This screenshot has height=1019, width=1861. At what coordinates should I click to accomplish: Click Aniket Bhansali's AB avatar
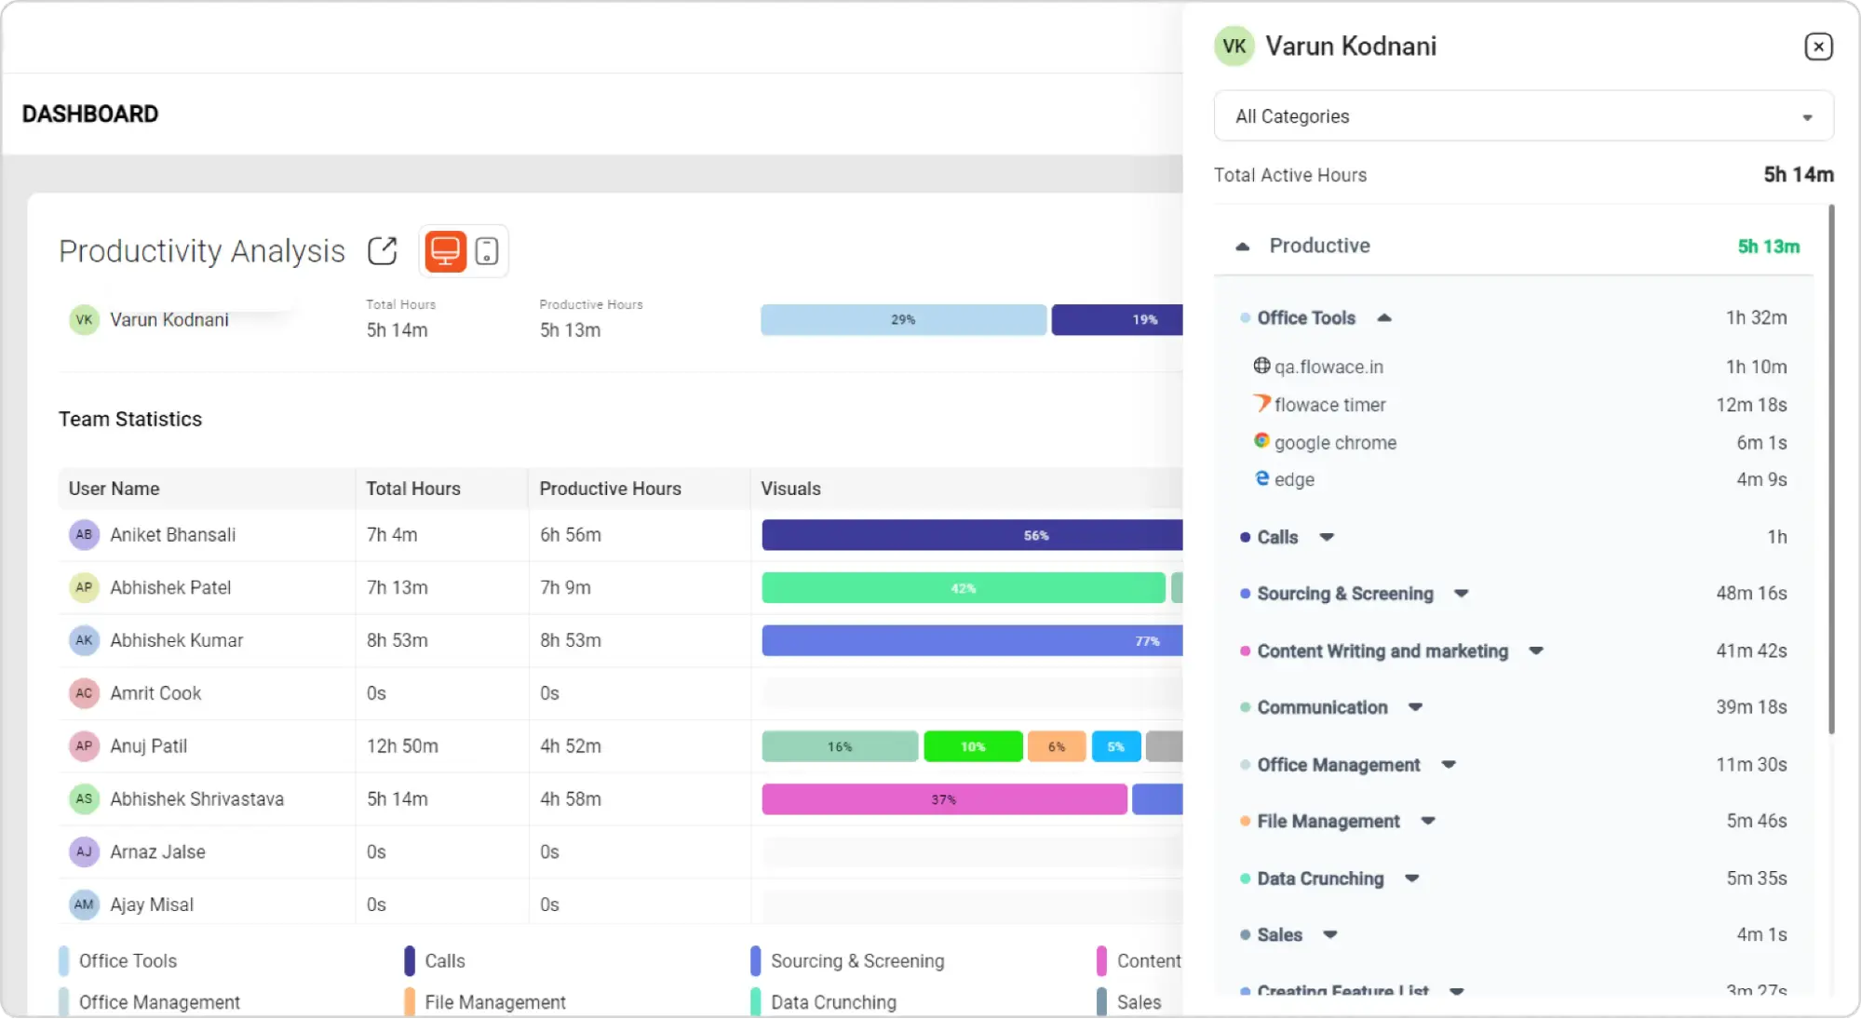click(84, 534)
